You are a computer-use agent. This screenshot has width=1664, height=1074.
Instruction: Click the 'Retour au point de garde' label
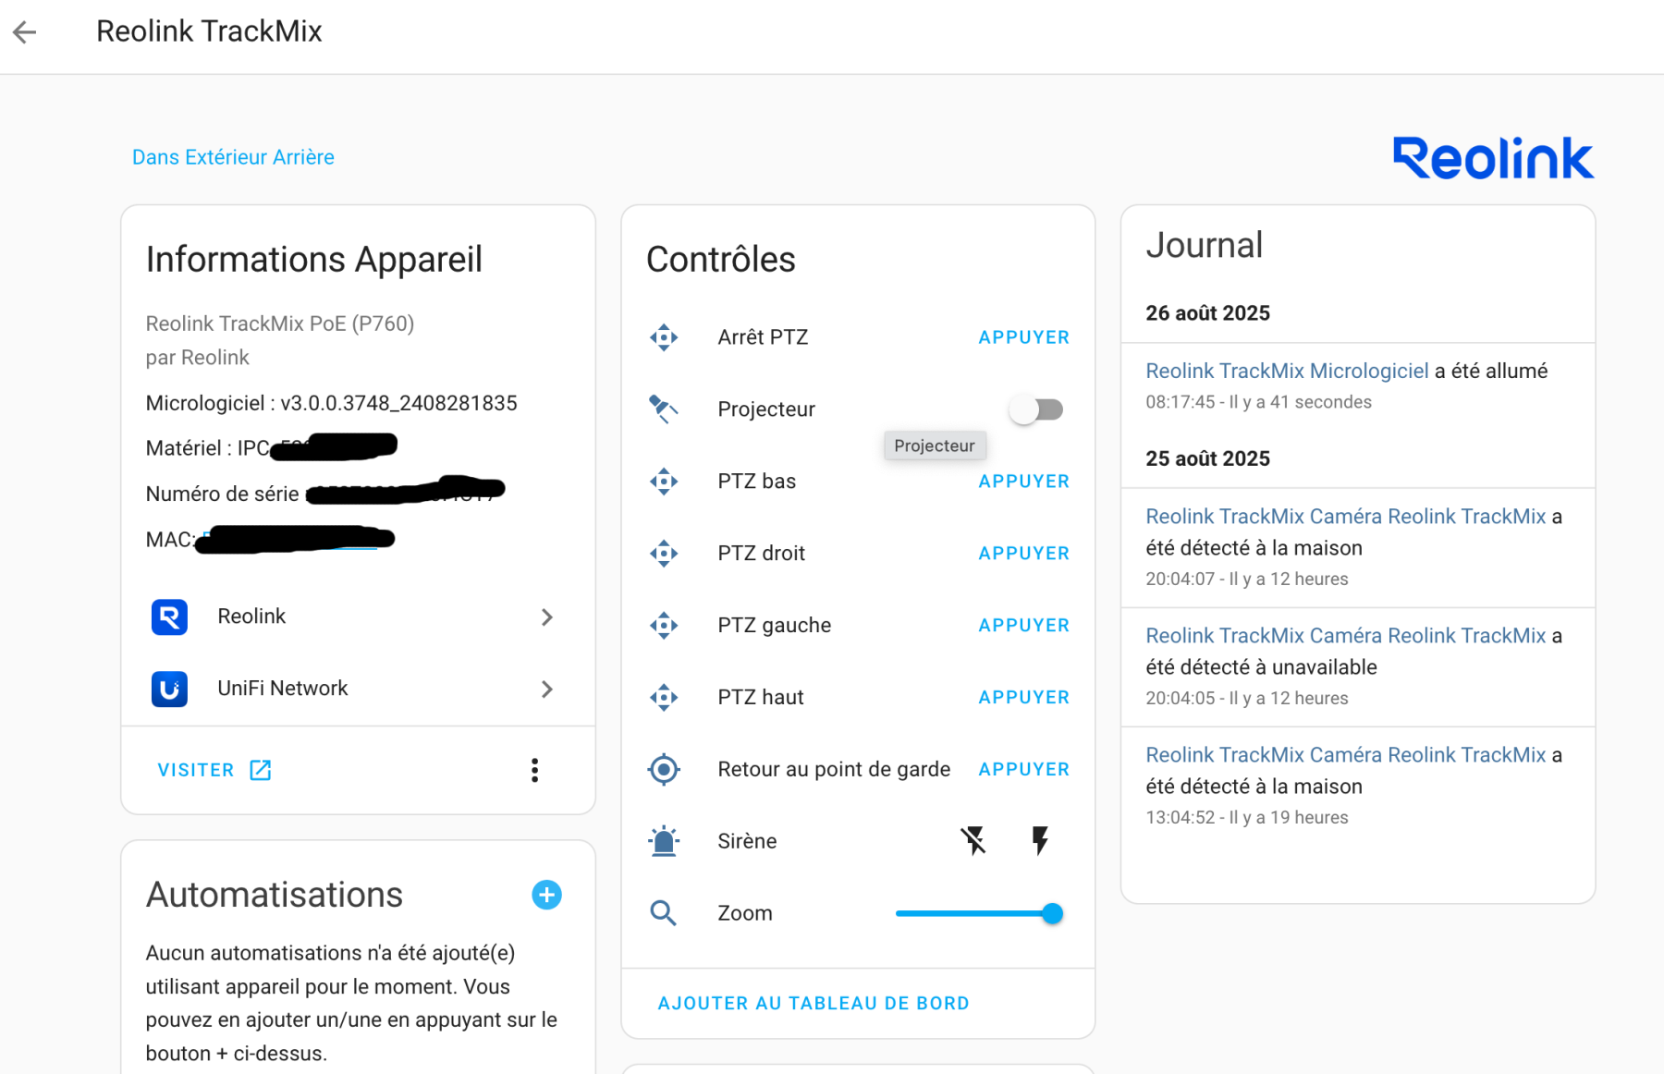click(x=834, y=770)
